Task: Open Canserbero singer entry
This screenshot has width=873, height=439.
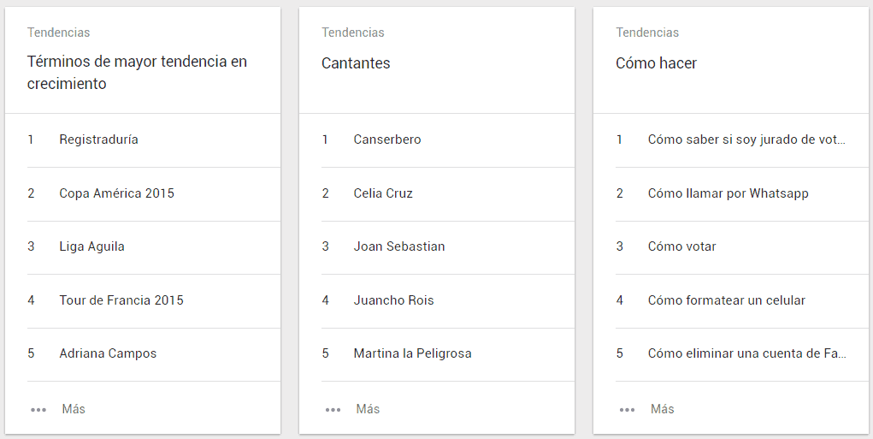Action: click(x=386, y=139)
